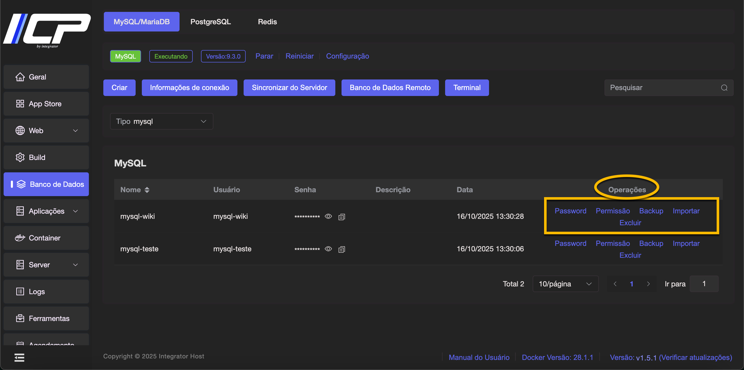
Task: Collapse sidebar with bottom menu icon
Action: 19,358
